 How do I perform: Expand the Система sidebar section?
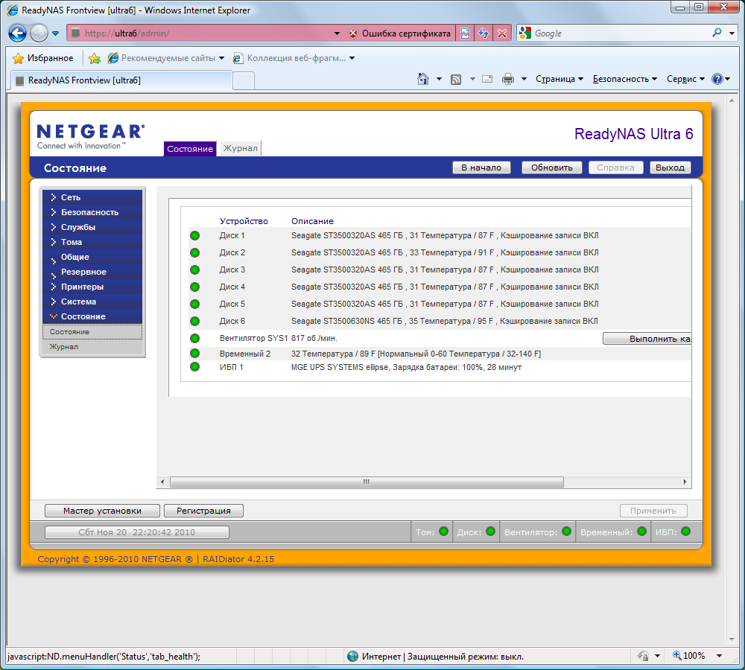[x=92, y=301]
